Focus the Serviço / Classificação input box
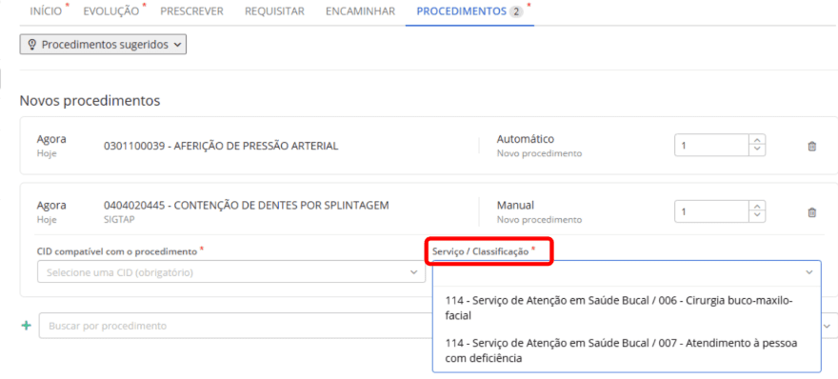This screenshot has height=379, width=838. [x=627, y=272]
